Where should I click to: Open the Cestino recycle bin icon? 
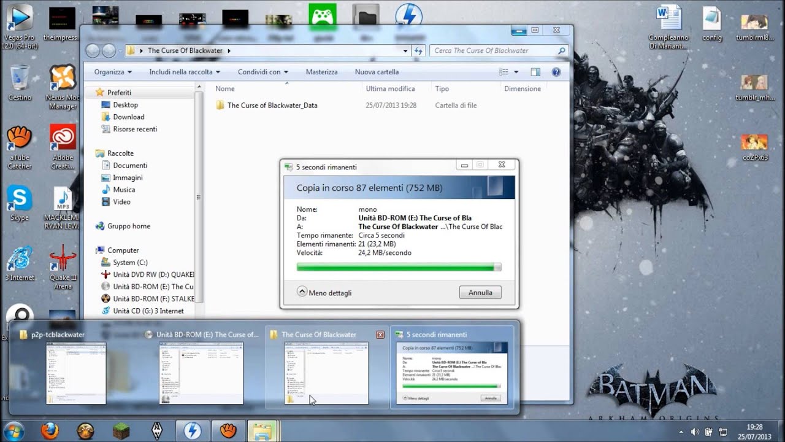pos(20,83)
